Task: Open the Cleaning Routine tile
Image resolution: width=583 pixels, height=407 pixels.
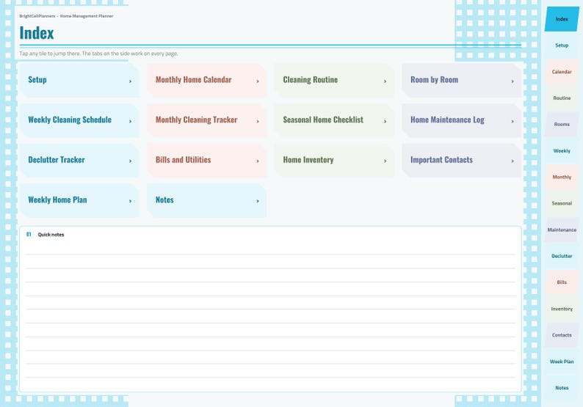Action: (334, 80)
